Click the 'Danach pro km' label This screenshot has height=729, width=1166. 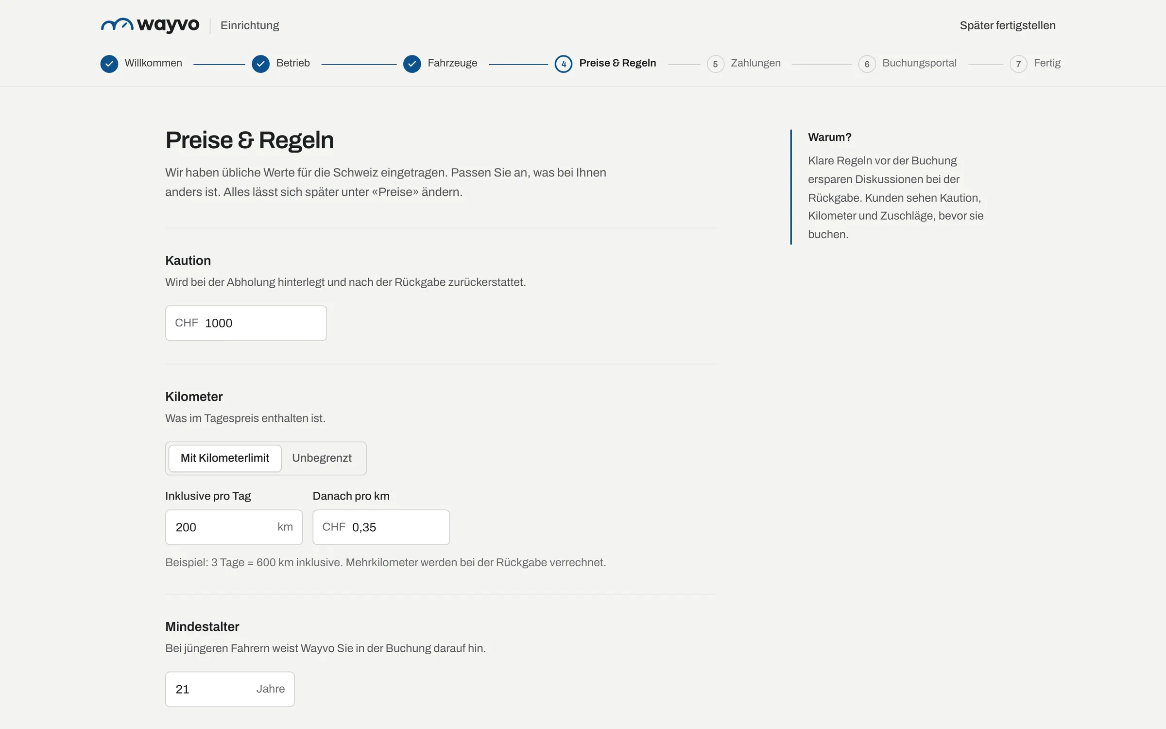[351, 496]
